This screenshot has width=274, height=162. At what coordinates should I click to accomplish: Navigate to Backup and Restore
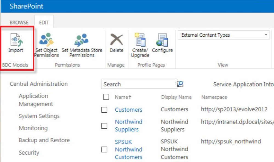coord(44,140)
